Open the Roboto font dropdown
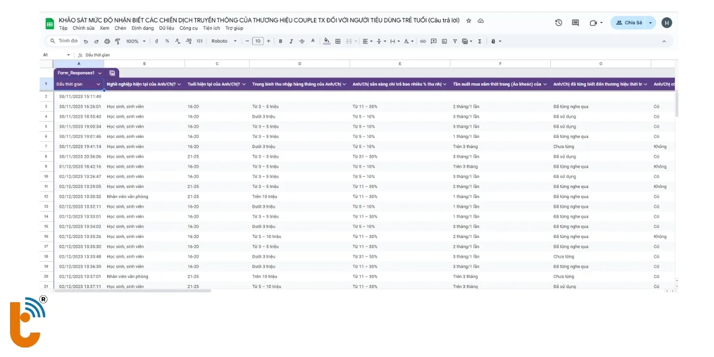 click(x=224, y=42)
